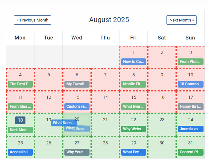Select the 'What Ever...' event

click(x=134, y=107)
